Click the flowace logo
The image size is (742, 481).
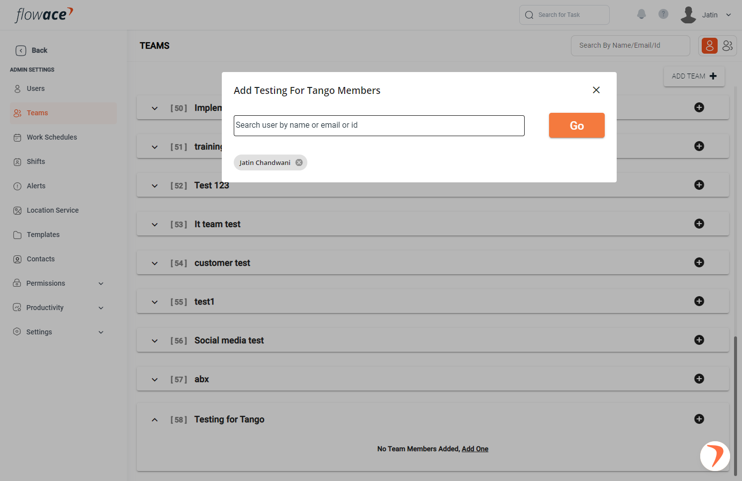(x=44, y=15)
